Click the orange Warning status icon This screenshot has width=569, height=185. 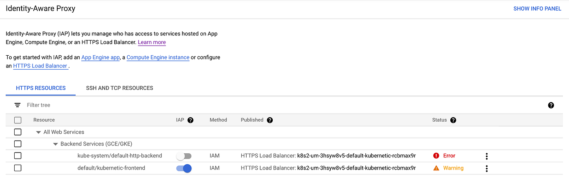tap(436, 168)
